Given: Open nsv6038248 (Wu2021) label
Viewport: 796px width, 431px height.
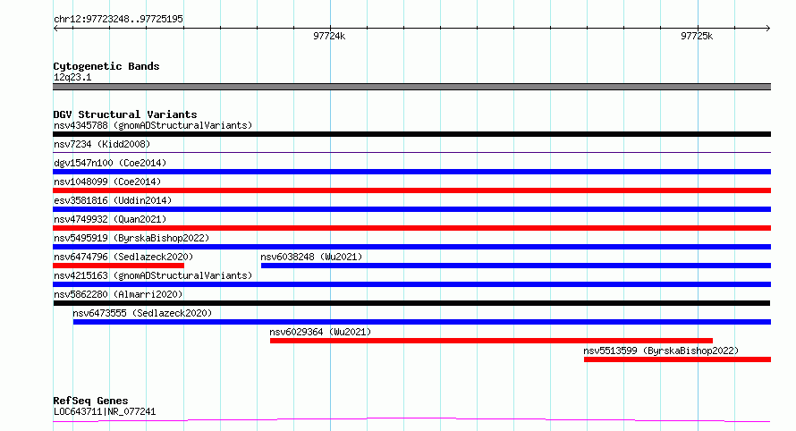Looking at the screenshot, I should 312,257.
